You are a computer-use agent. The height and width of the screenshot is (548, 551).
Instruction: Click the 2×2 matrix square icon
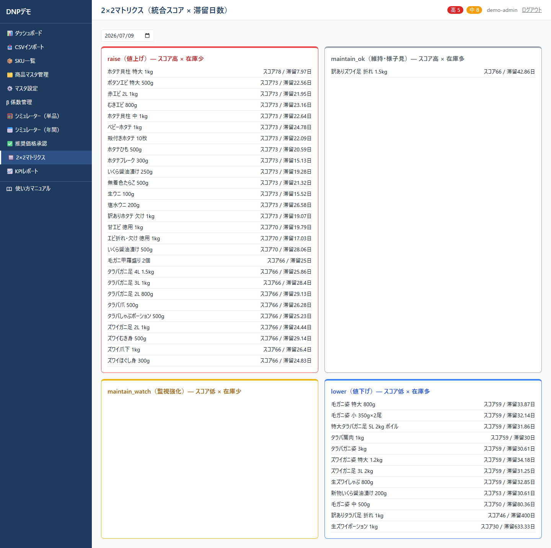(11, 158)
